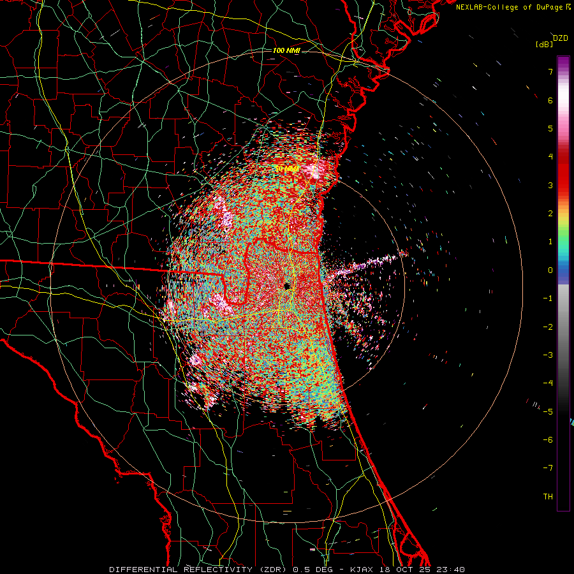Click the -5 value on the dB scale
The width and height of the screenshot is (574, 574).
[x=548, y=412]
